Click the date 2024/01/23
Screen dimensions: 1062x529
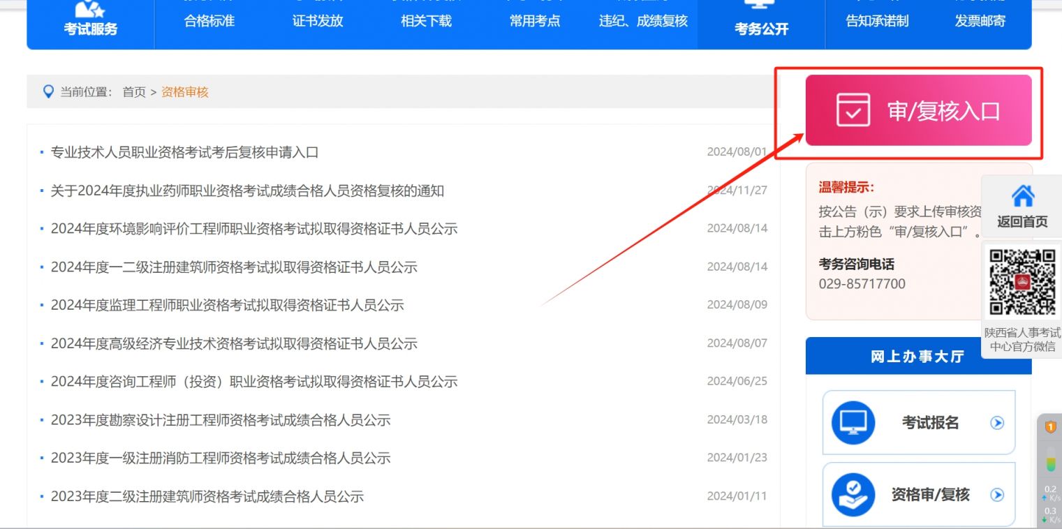click(737, 458)
